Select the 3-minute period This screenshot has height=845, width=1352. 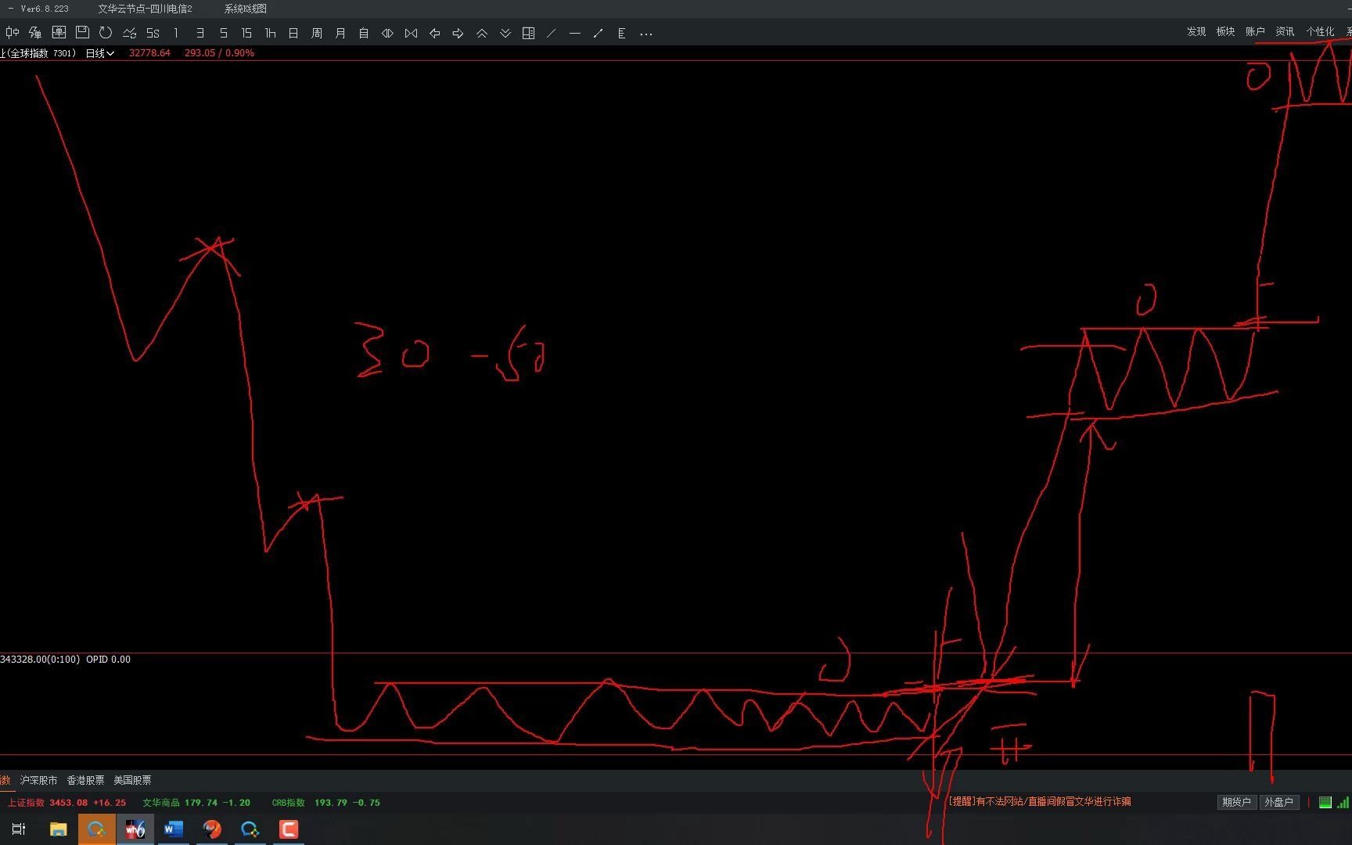(200, 33)
